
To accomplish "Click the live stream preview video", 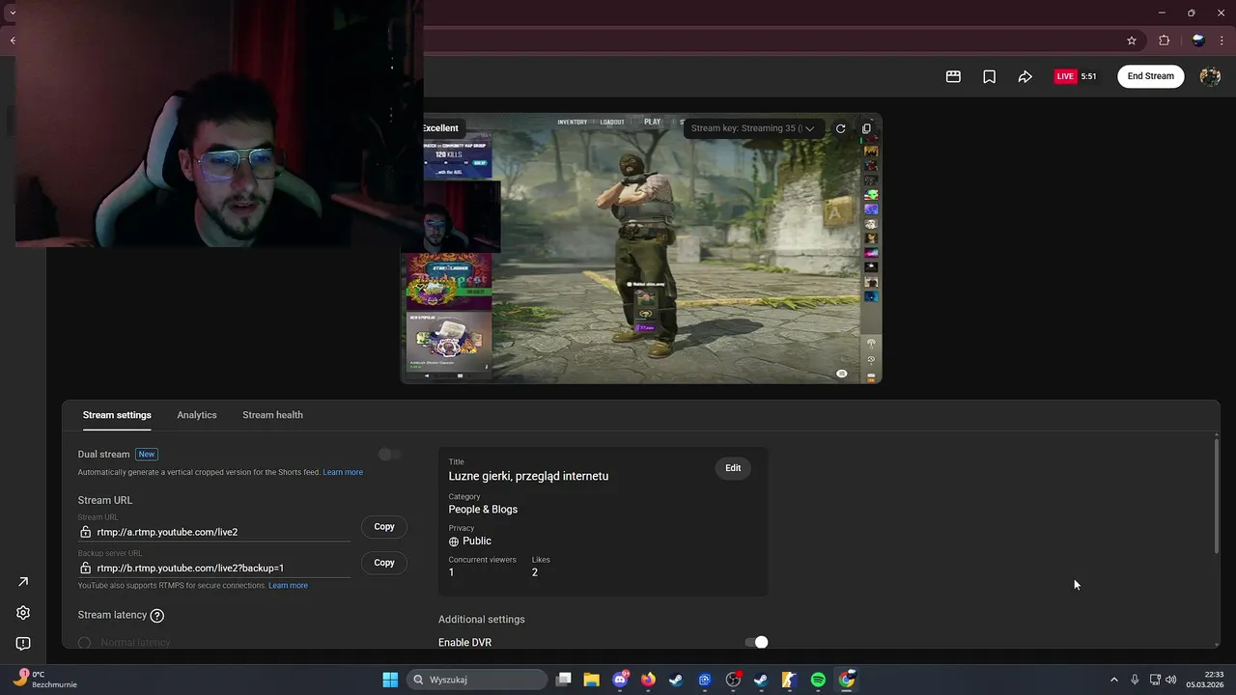I will pyautogui.click(x=641, y=248).
